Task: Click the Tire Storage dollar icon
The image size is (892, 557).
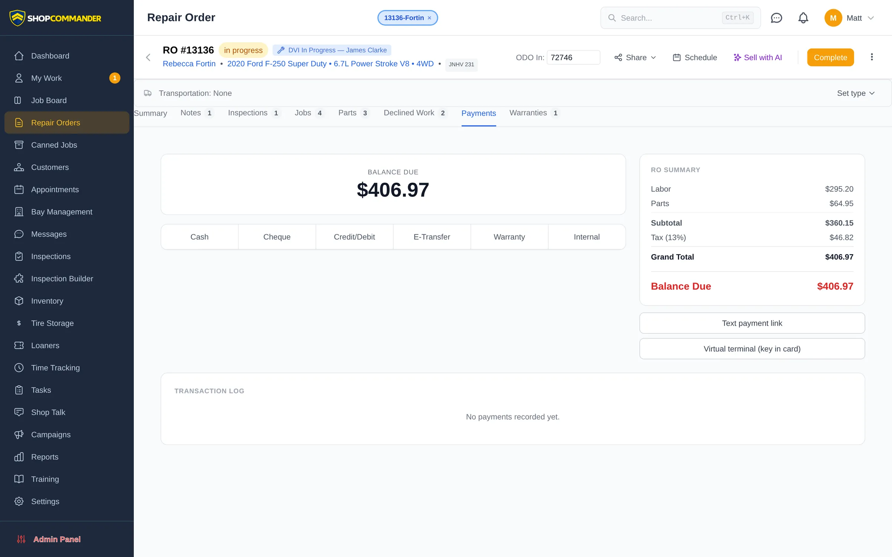Action: pyautogui.click(x=19, y=323)
